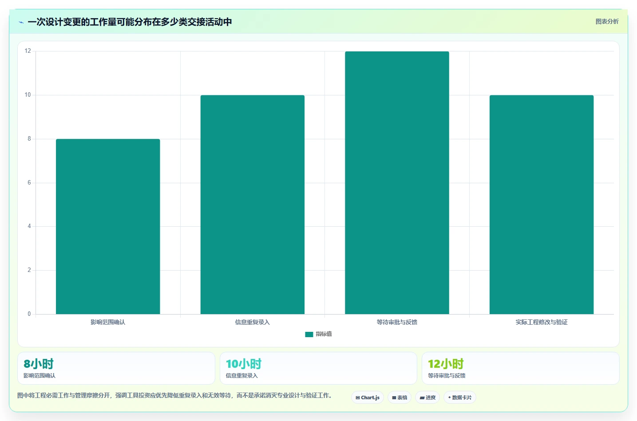Click the y-axis value 12
The width and height of the screenshot is (637, 421).
(28, 51)
